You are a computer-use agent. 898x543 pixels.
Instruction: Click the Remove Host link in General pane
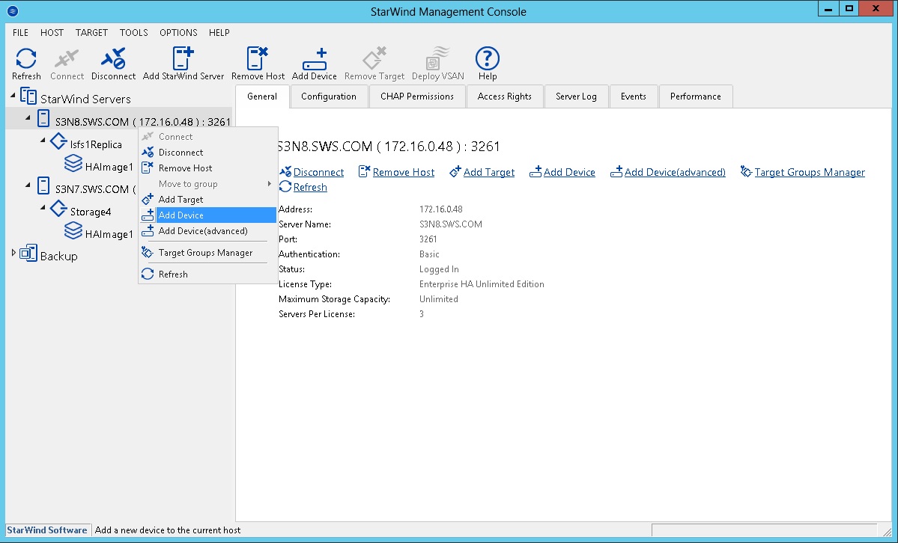[403, 172]
